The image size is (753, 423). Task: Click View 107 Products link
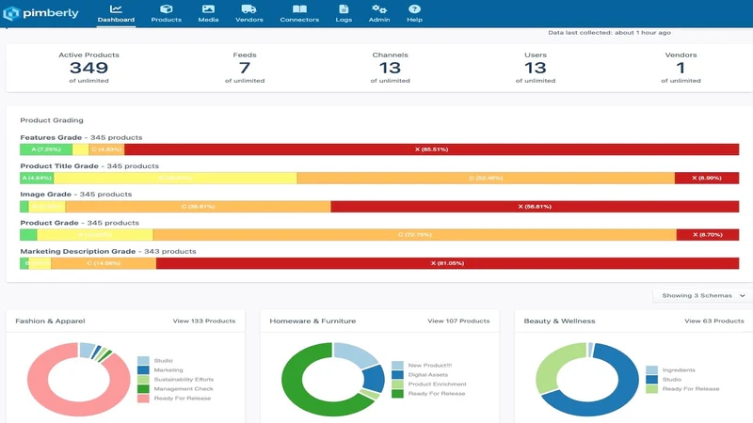pyautogui.click(x=458, y=321)
